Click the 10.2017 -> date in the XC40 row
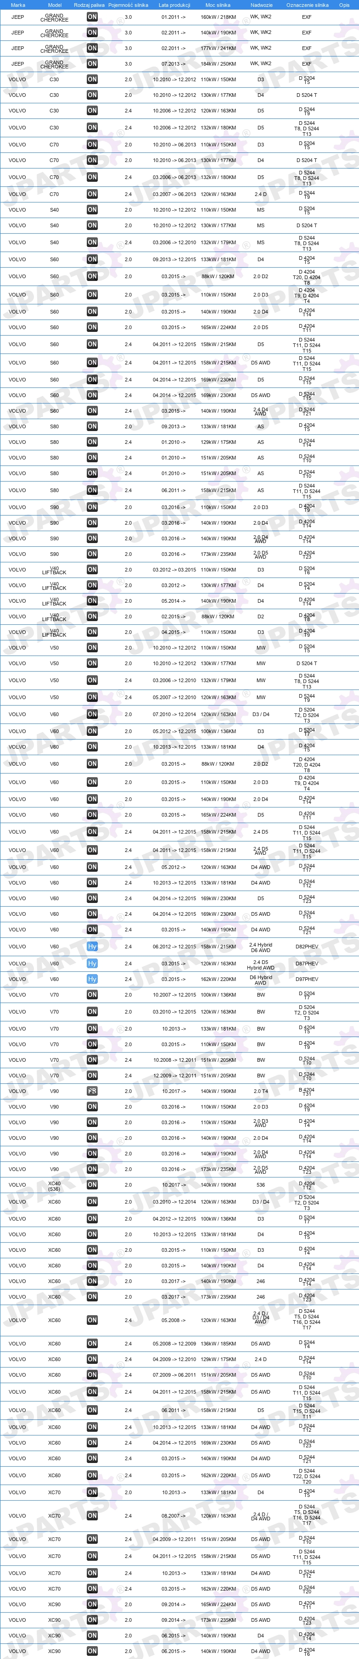The width and height of the screenshot is (359, 1659). 173,1185
